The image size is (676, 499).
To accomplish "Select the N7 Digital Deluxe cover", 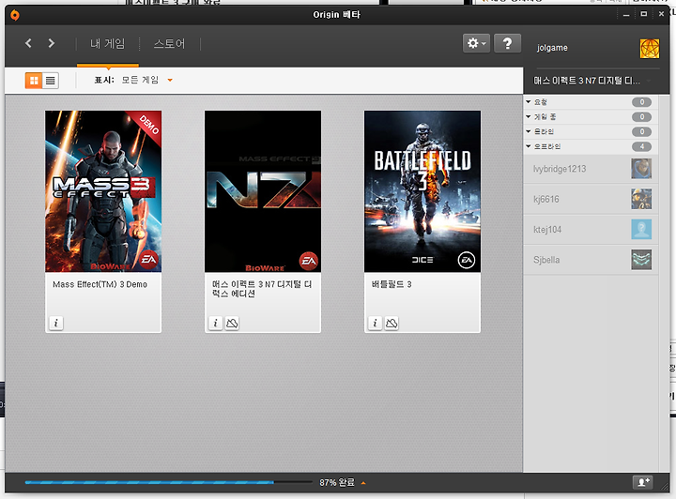I will click(263, 191).
